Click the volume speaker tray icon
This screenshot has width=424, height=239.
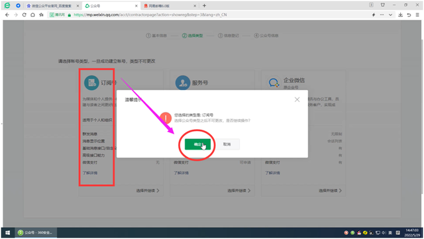(x=384, y=232)
